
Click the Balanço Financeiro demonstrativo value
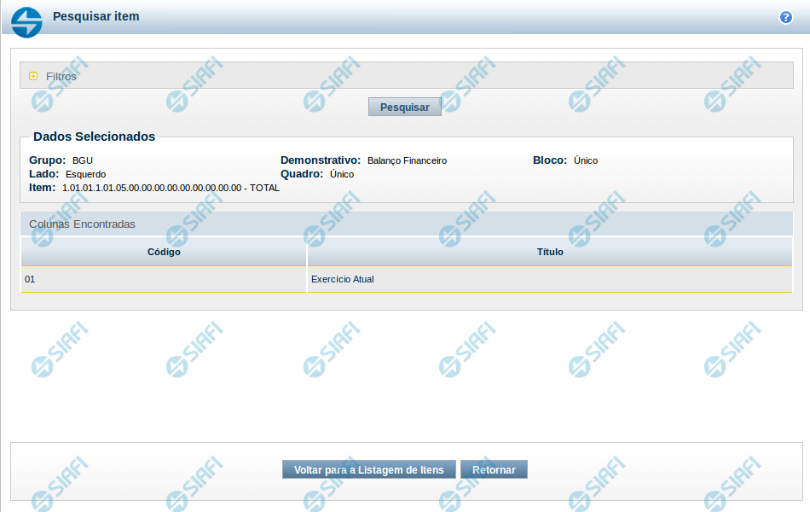tap(407, 160)
